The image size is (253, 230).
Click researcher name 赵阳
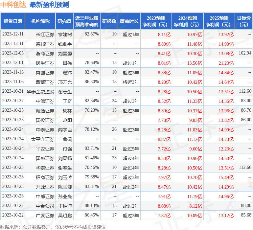(x=67, y=120)
